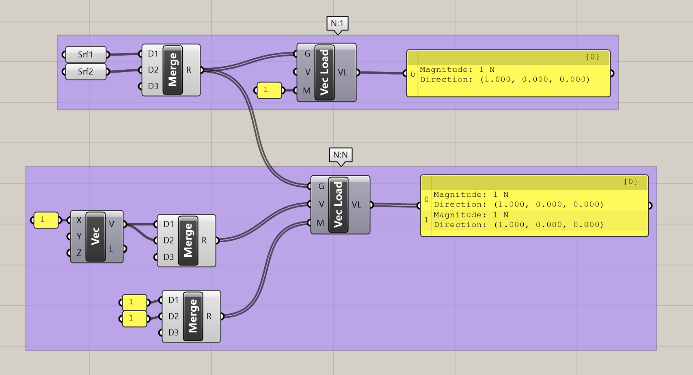This screenshot has width=693, height=375.
Task: Select the Vec Load component under the N:N label
Action: tap(338, 205)
